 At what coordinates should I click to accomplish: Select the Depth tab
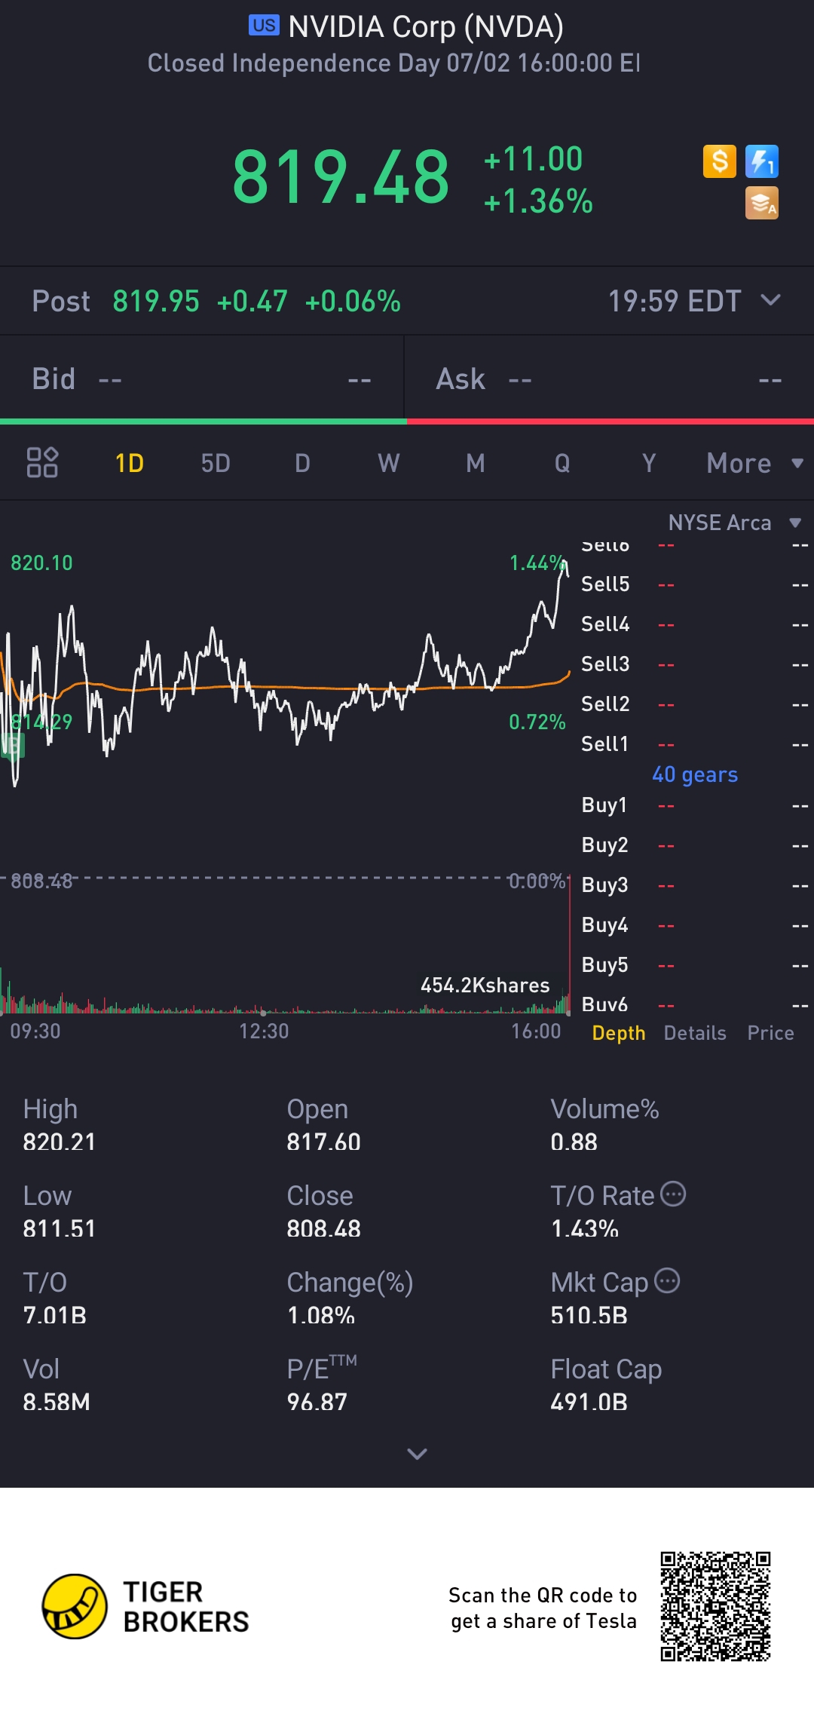pyautogui.click(x=619, y=1033)
